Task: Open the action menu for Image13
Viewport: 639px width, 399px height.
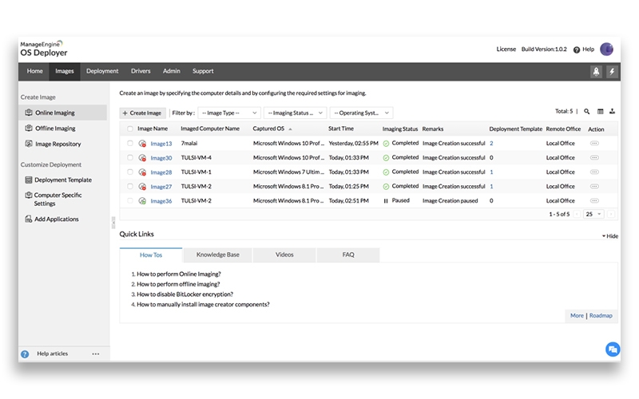Action: (594, 144)
